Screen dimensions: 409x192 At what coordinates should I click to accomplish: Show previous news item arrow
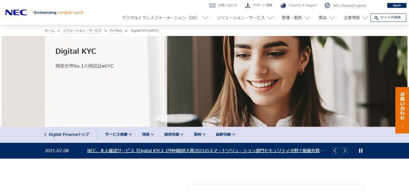click(x=335, y=150)
